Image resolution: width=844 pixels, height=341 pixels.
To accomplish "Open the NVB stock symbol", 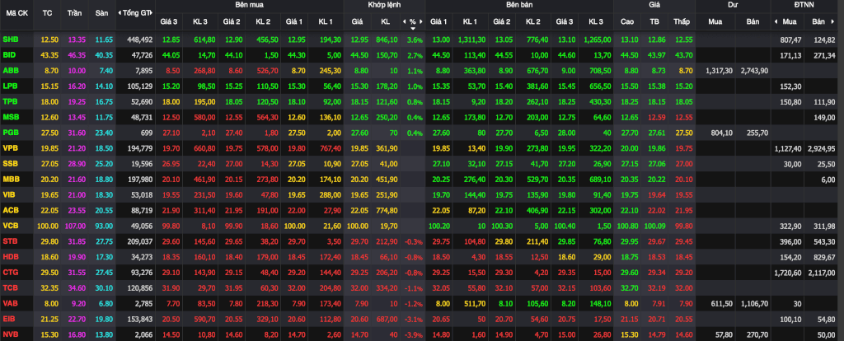I will (x=10, y=334).
